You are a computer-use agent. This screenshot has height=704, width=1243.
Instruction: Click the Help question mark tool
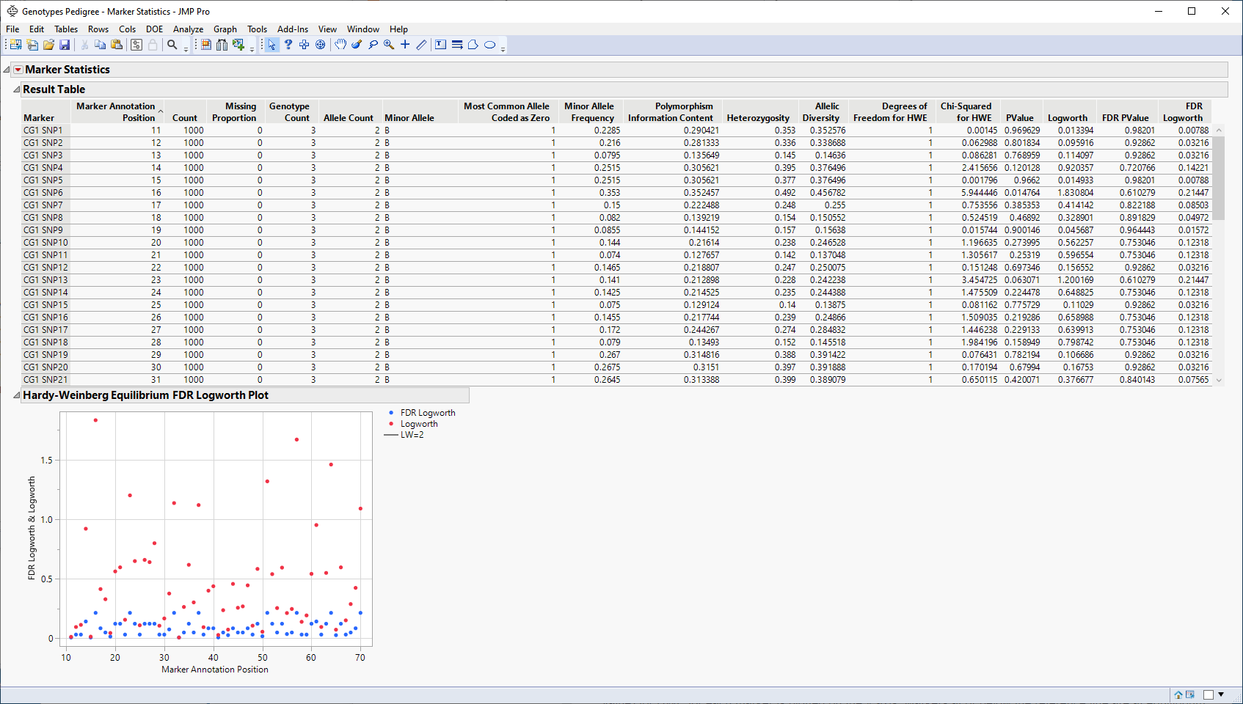pos(288,45)
